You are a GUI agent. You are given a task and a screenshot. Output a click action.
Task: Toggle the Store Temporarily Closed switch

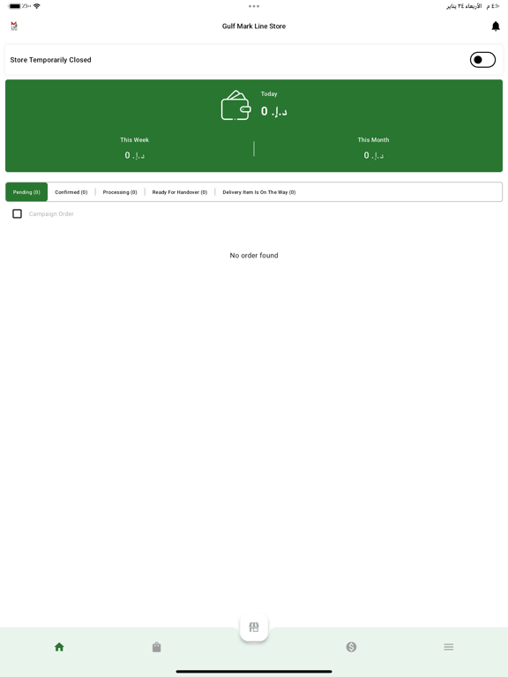pos(482,60)
